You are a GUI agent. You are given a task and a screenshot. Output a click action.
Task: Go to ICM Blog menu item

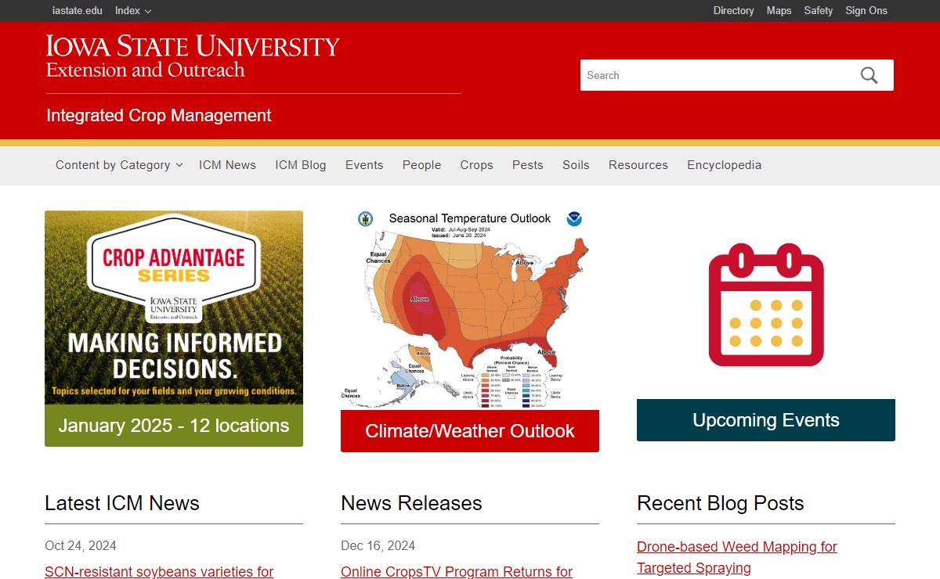click(301, 165)
